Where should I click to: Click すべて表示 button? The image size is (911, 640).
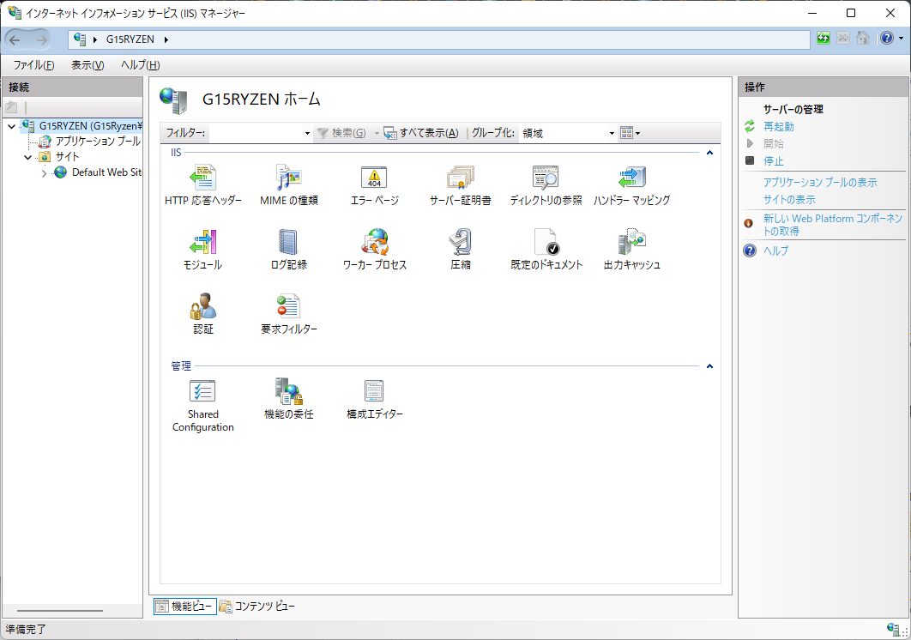click(422, 134)
